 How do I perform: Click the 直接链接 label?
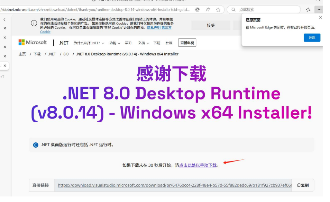point(40,185)
